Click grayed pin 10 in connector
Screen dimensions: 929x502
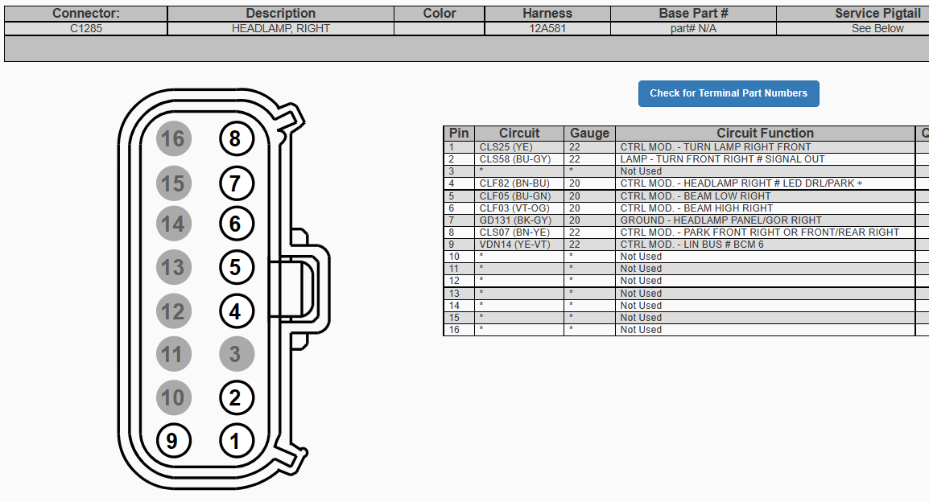172,397
